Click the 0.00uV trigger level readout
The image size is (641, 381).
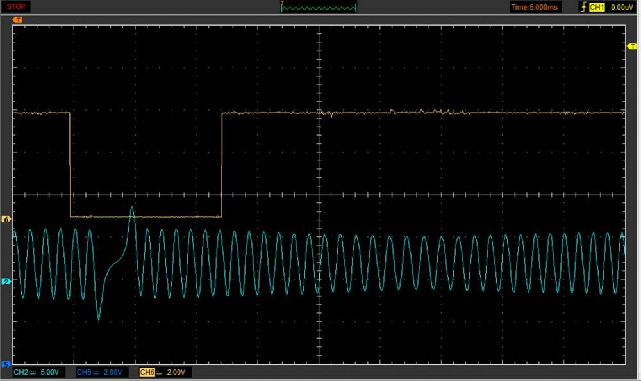[620, 7]
